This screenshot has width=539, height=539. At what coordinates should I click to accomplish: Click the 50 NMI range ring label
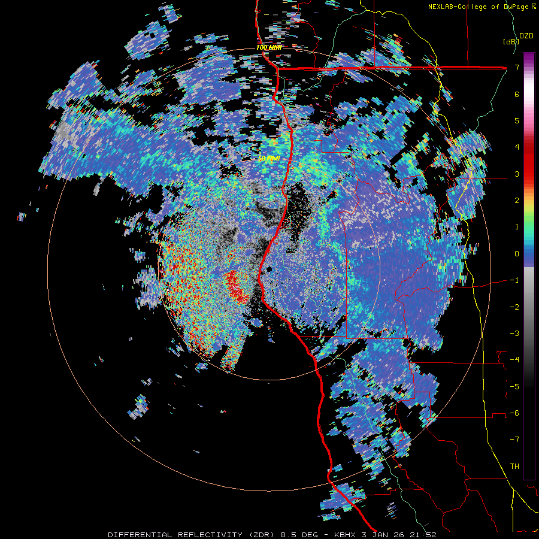tap(269, 159)
